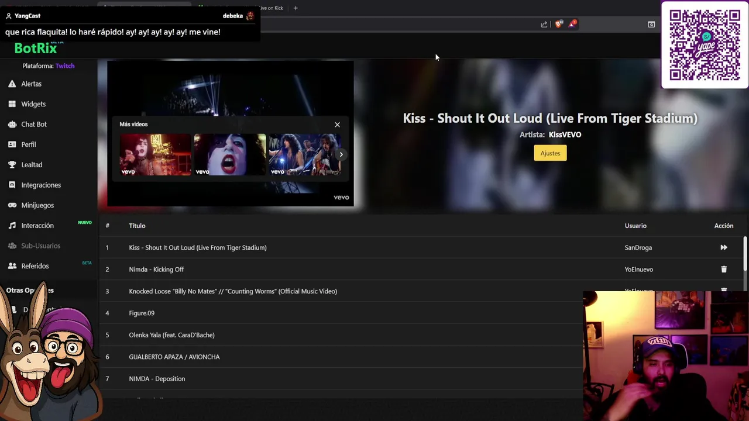Click the Twitch platform link
The image size is (749, 421).
click(65, 66)
